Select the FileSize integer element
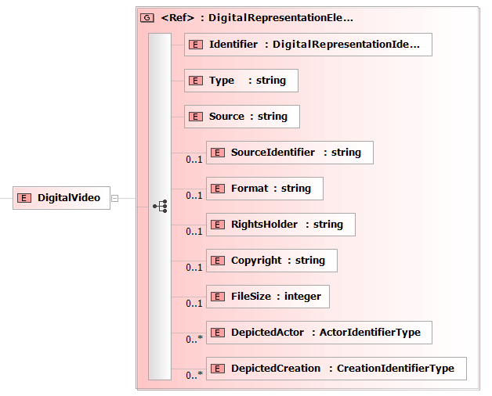This screenshot has width=492, height=396. (268, 297)
